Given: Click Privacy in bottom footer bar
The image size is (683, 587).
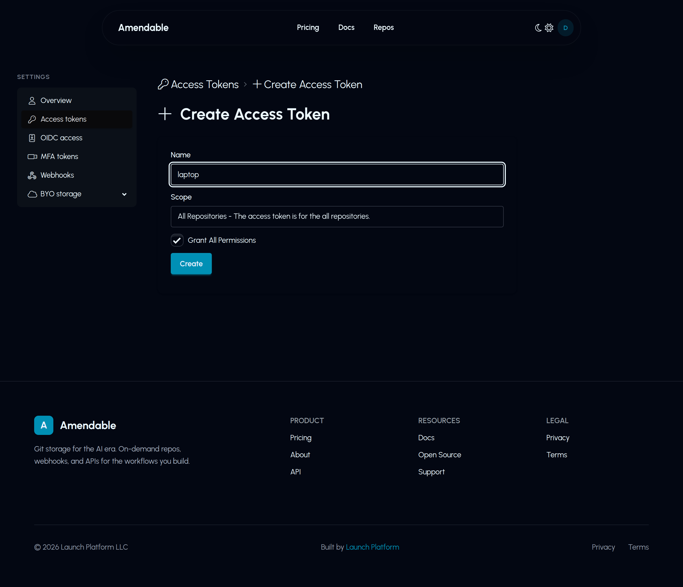Looking at the screenshot, I should 603,547.
